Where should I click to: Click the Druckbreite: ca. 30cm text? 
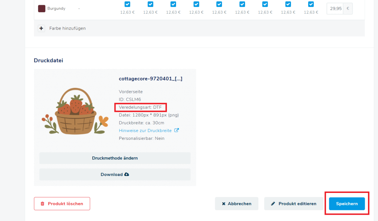tap(141, 122)
